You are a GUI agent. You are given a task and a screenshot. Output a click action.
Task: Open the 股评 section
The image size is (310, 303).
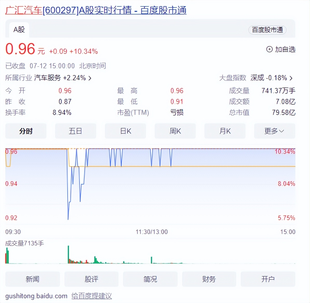click(x=91, y=279)
